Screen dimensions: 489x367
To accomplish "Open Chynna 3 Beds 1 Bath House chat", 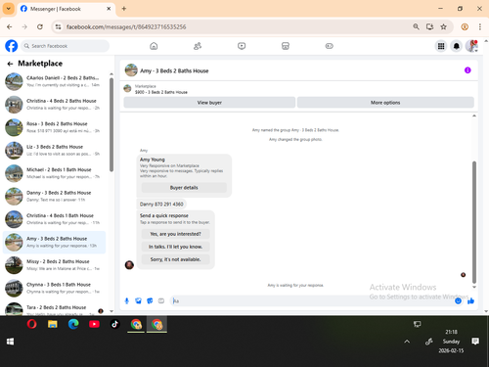I will [x=54, y=288].
